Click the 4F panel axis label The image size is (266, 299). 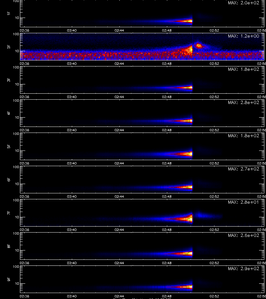[x=9, y=113]
